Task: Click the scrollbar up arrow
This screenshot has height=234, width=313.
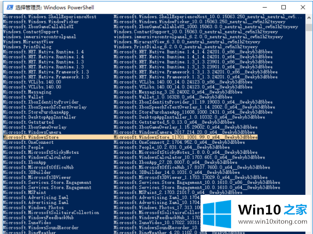Action: click(x=309, y=18)
